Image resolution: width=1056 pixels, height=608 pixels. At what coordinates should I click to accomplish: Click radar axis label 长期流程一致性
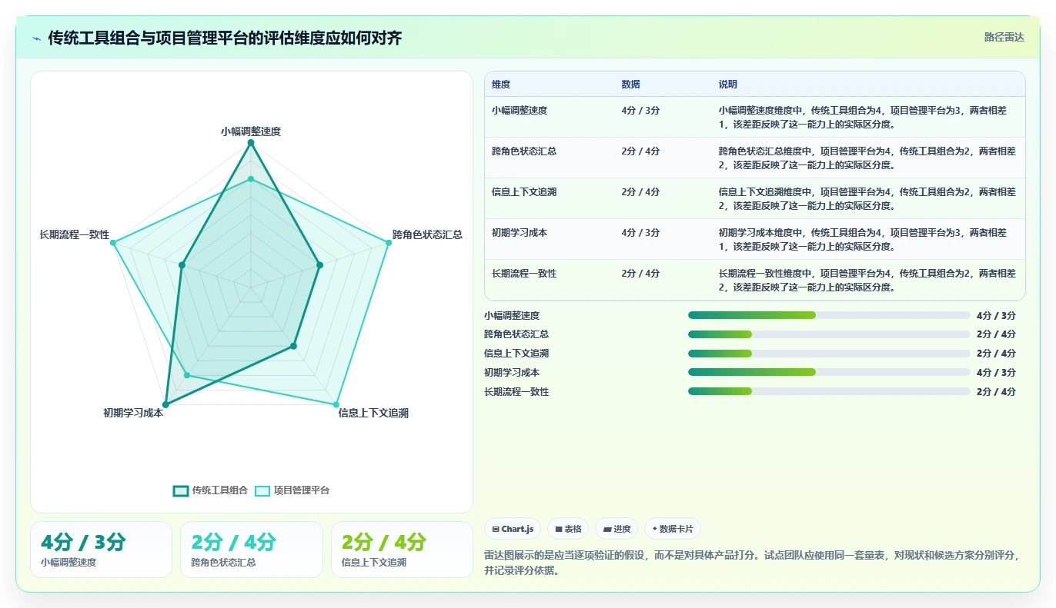(x=75, y=234)
